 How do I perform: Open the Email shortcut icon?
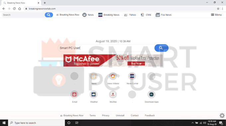74,94
